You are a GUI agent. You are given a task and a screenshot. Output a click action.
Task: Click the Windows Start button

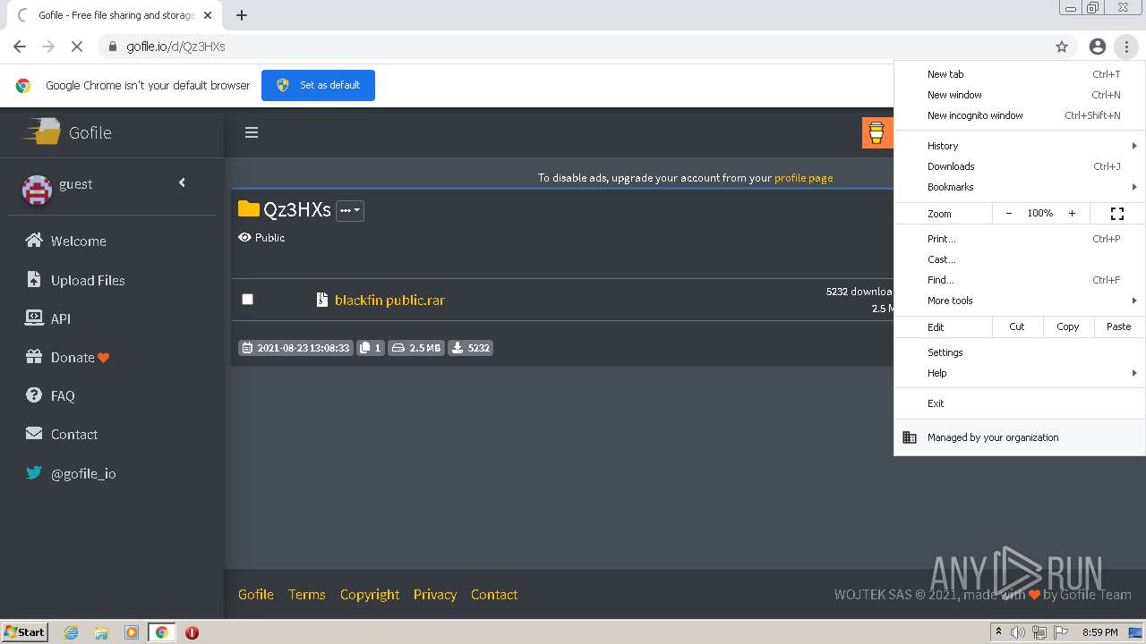point(25,631)
